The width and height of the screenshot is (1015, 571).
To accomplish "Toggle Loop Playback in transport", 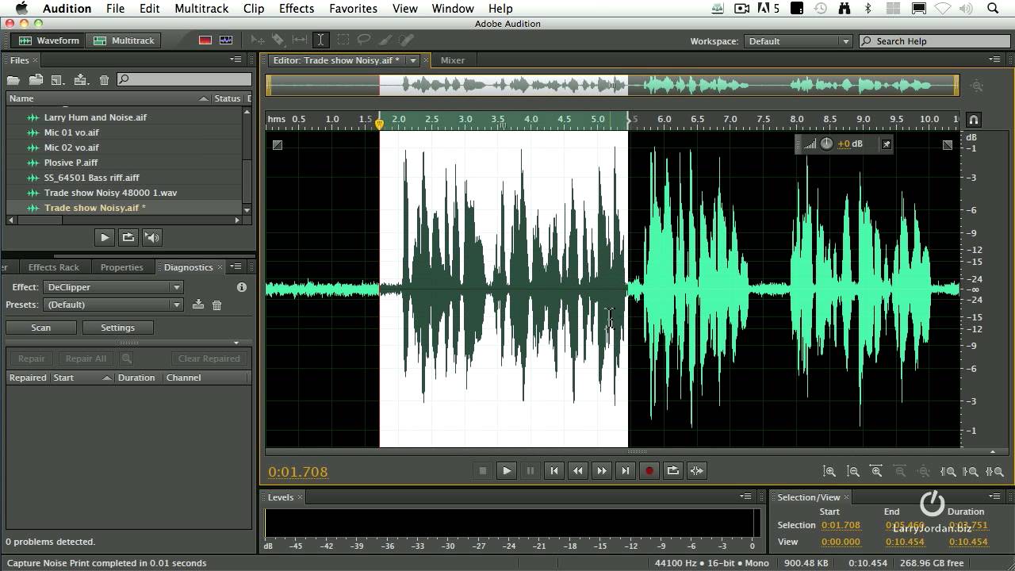I will tap(673, 470).
